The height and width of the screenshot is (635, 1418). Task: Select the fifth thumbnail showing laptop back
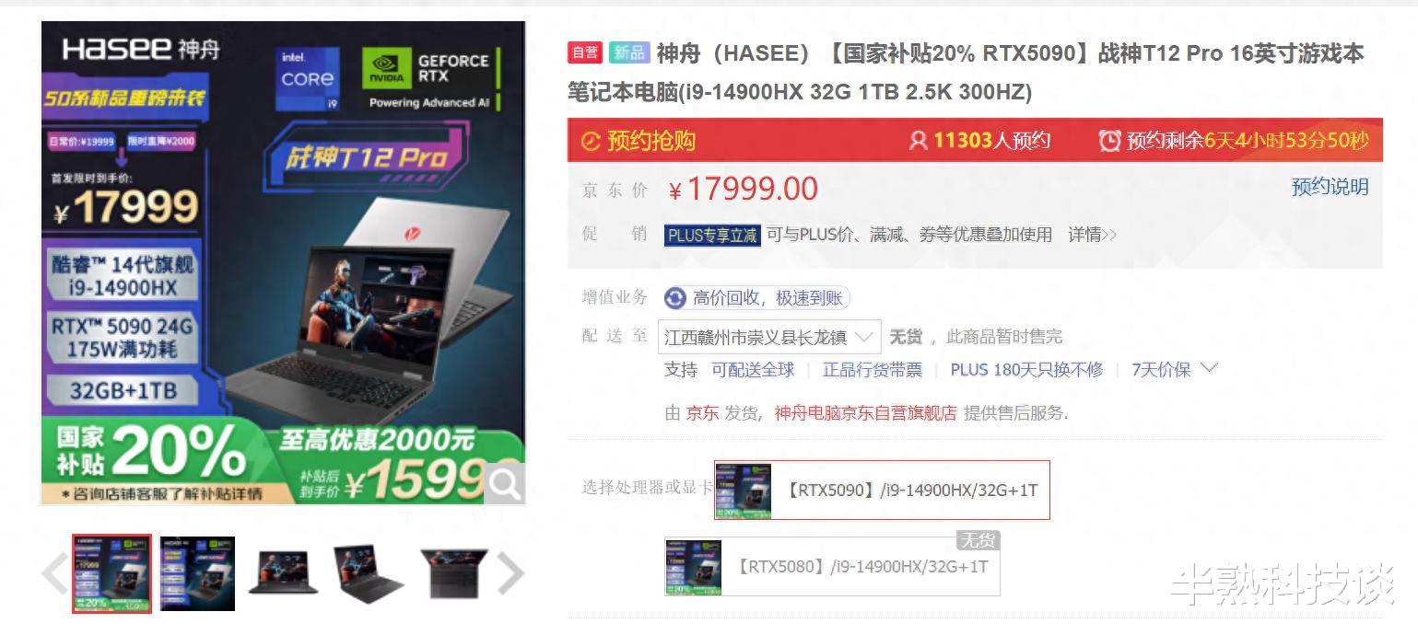tap(454, 573)
